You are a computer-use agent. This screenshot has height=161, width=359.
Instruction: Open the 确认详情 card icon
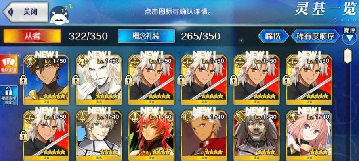(x=9, y=64)
